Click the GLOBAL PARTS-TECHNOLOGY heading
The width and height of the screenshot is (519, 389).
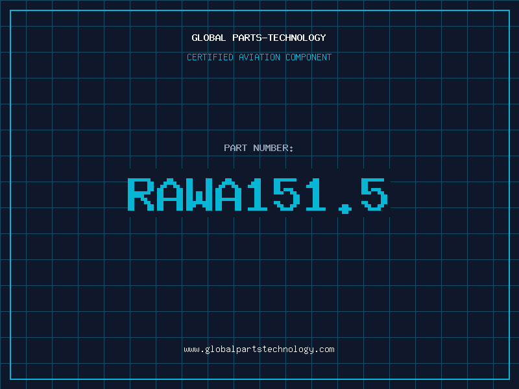[x=259, y=38]
